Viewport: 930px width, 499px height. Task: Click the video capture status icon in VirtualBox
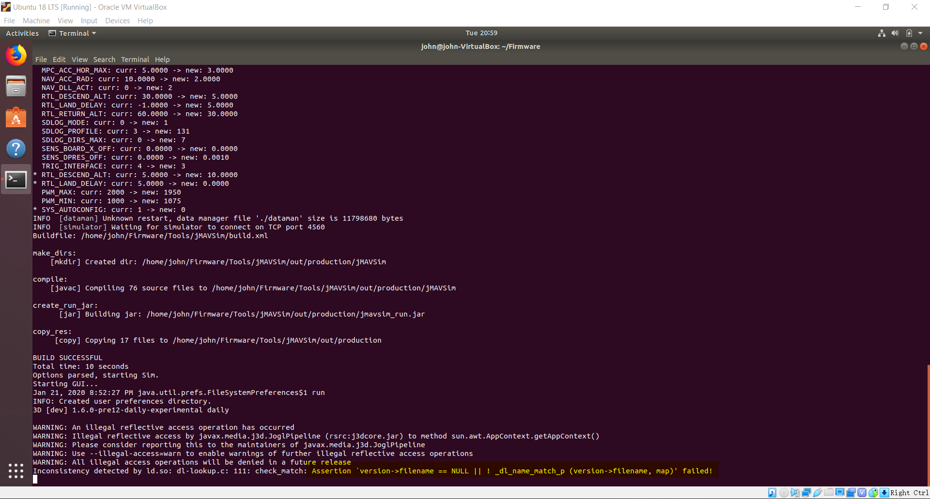tap(851, 492)
